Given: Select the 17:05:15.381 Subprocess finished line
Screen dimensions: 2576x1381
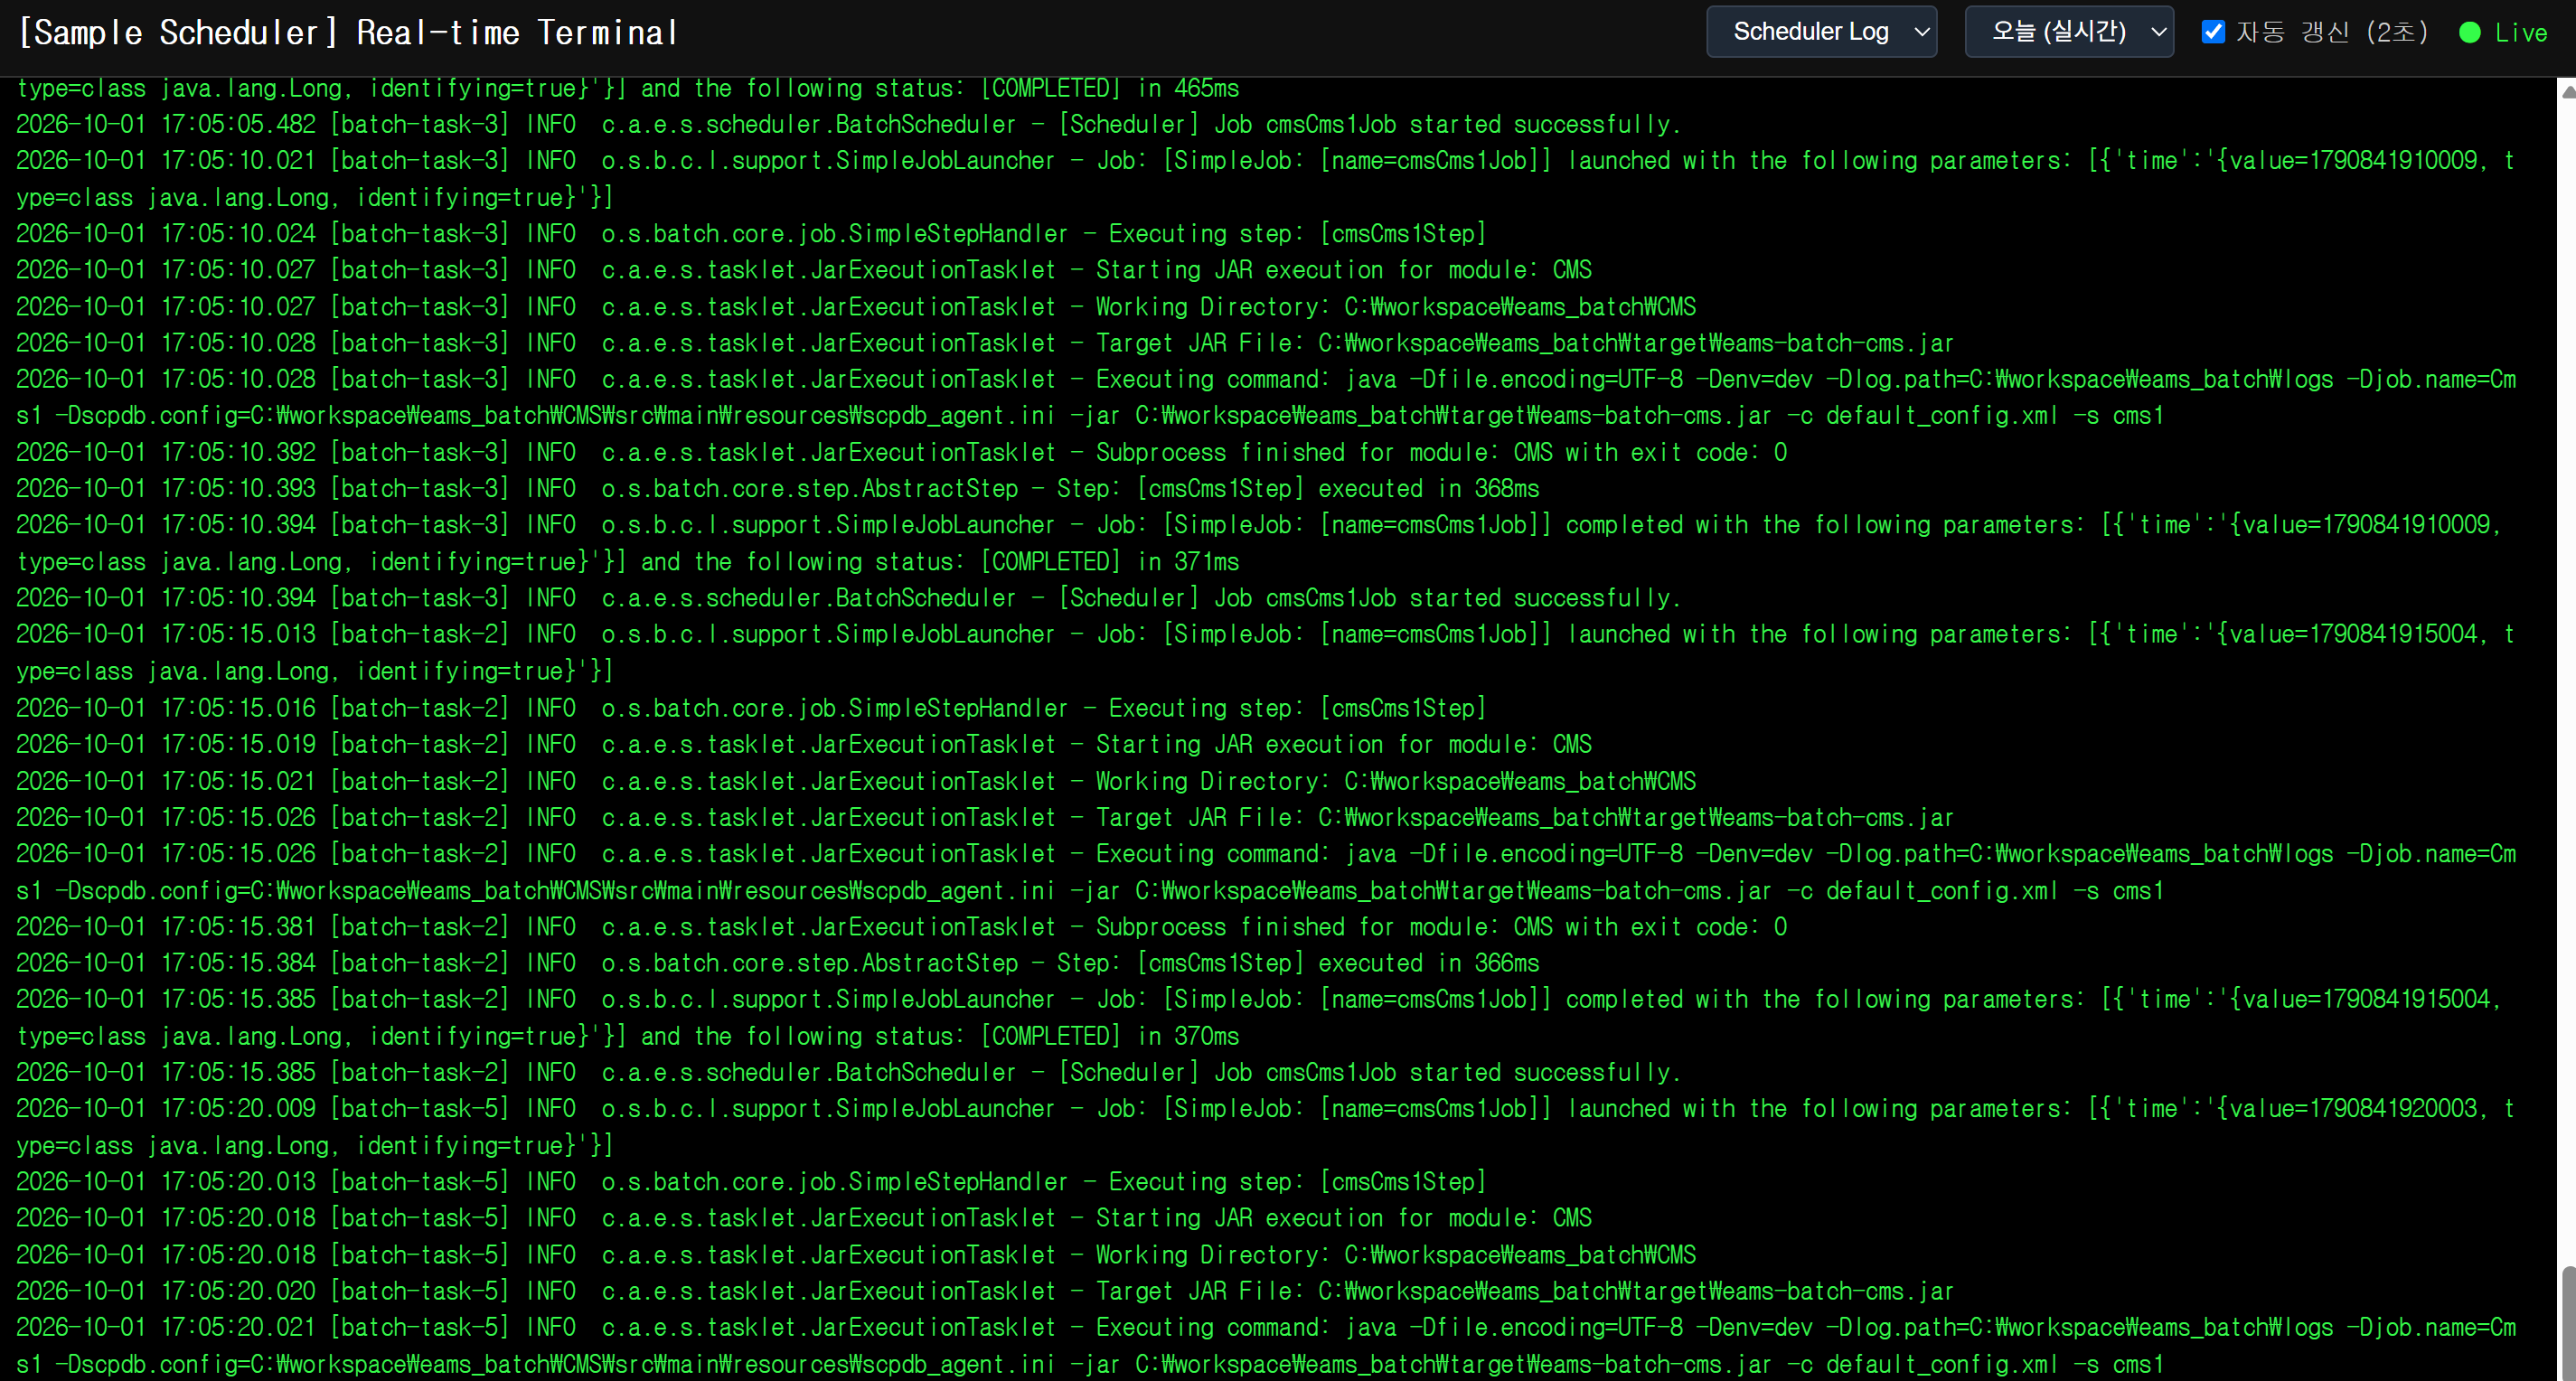Looking at the screenshot, I should tap(902, 927).
